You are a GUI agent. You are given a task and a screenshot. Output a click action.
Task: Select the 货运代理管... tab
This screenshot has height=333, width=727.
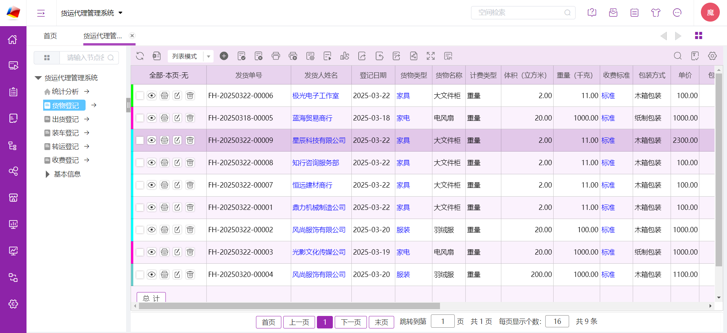[x=103, y=36]
